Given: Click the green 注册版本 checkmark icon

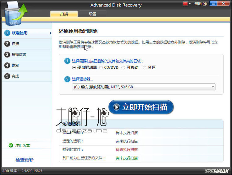Looking at the screenshot, I should 11,145.
